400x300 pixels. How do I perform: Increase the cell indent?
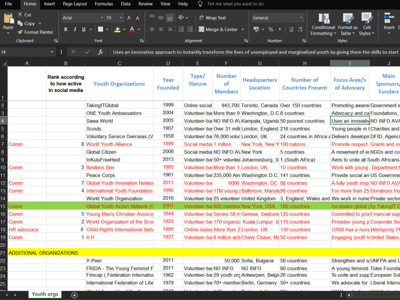tap(190, 29)
